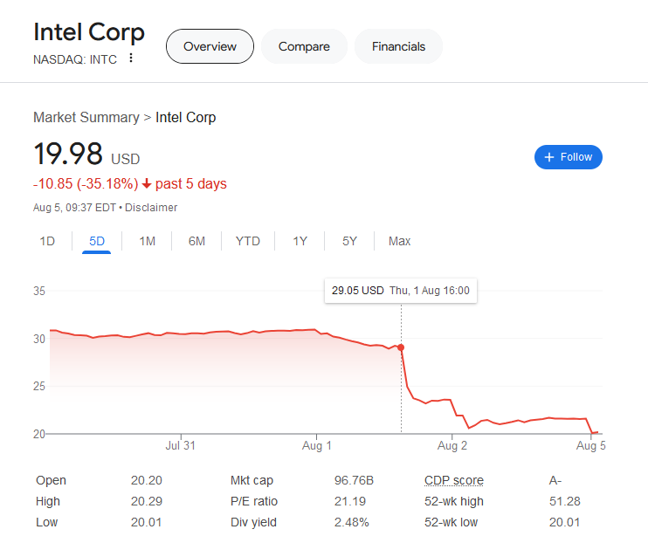Show the 1Y chart range
Viewport: 648px width, 543px height.
[x=300, y=241]
